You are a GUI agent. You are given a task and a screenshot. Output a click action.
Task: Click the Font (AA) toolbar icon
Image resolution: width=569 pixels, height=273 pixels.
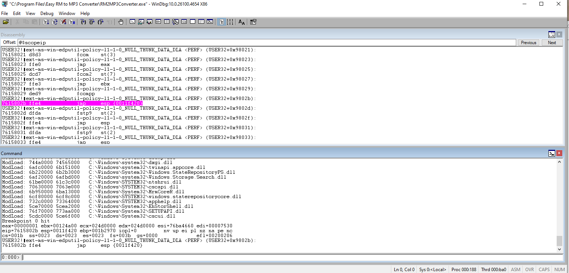pos(242,22)
